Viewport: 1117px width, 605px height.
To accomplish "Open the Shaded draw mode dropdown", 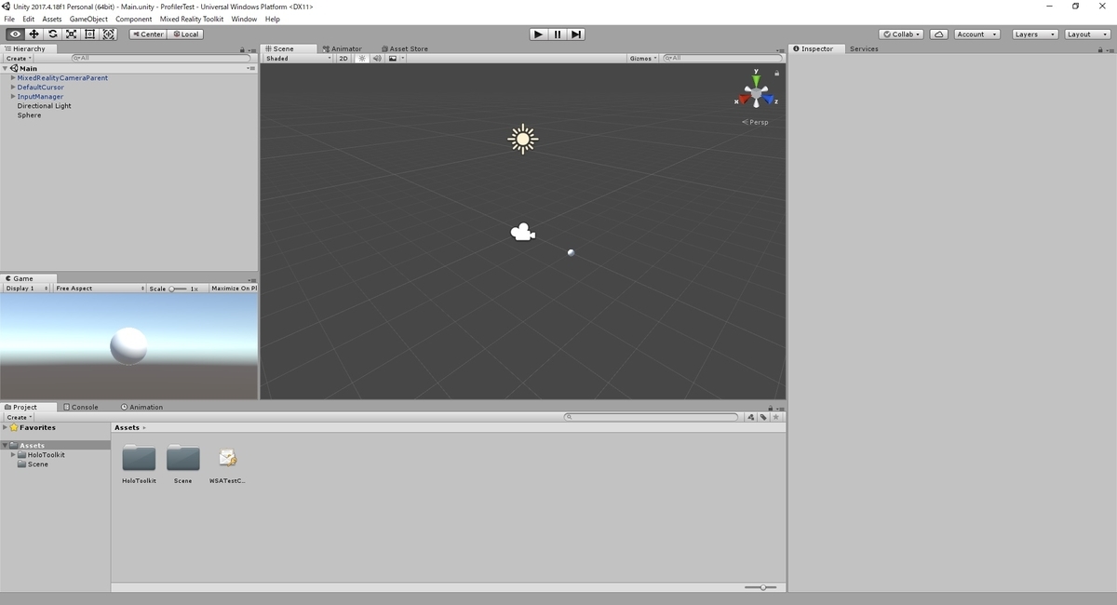I will (x=298, y=58).
